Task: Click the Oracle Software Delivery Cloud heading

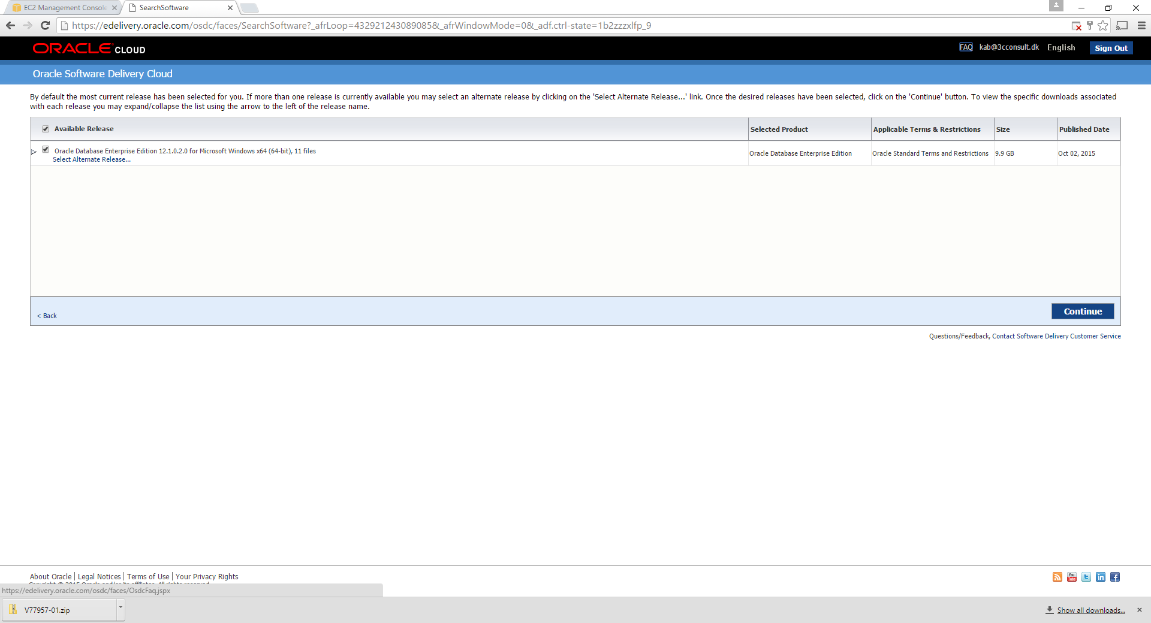Action: tap(103, 74)
